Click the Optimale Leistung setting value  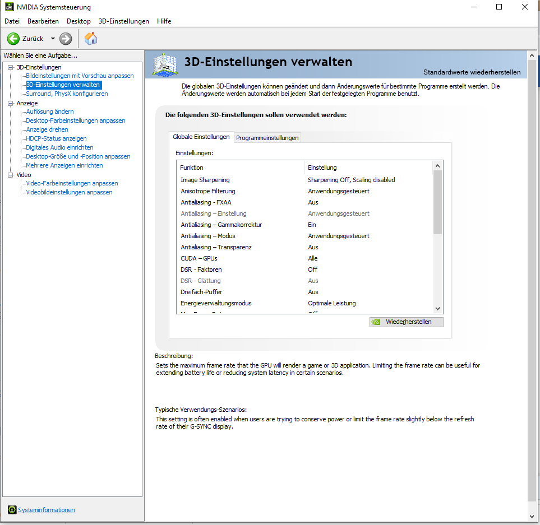(x=331, y=303)
